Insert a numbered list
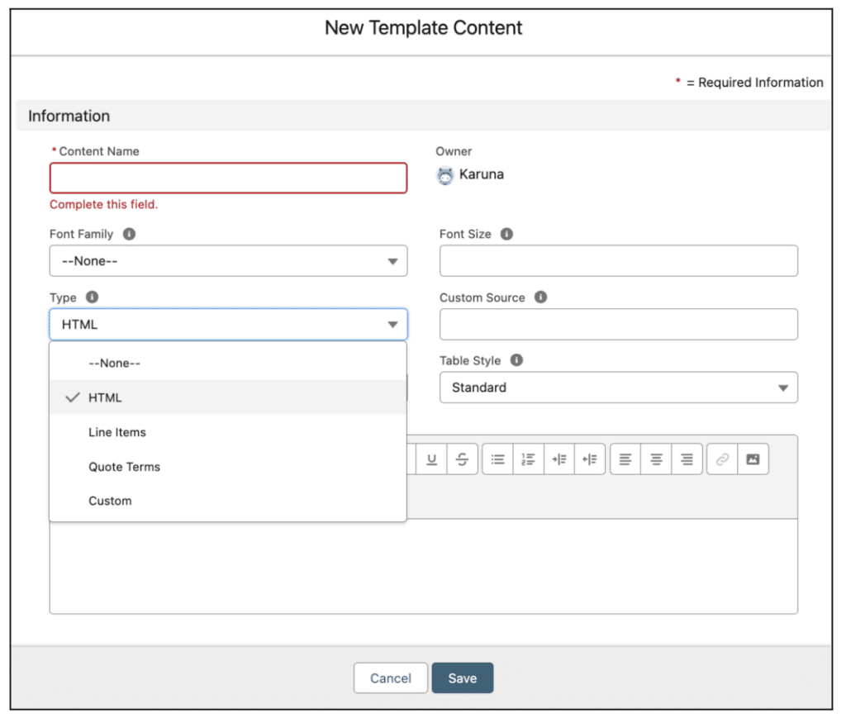This screenshot has height=718, width=846. pyautogui.click(x=529, y=459)
